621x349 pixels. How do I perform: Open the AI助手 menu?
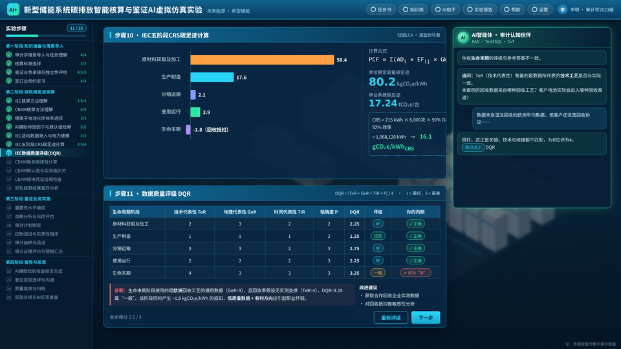446,10
